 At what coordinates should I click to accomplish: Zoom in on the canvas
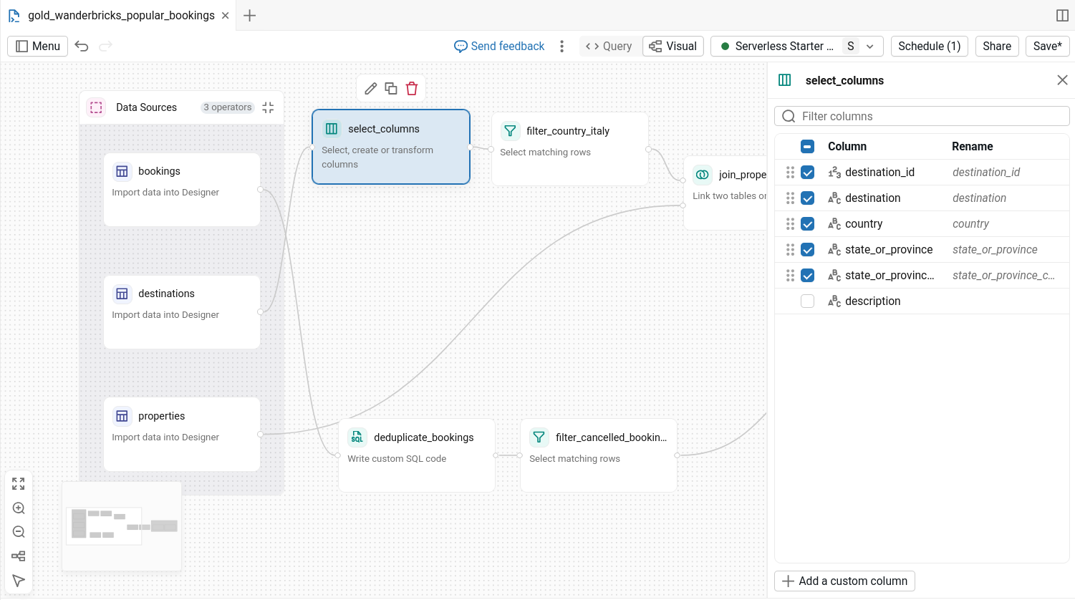point(19,508)
